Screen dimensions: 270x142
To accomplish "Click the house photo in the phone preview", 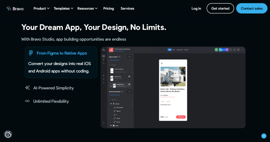I will (173, 76).
